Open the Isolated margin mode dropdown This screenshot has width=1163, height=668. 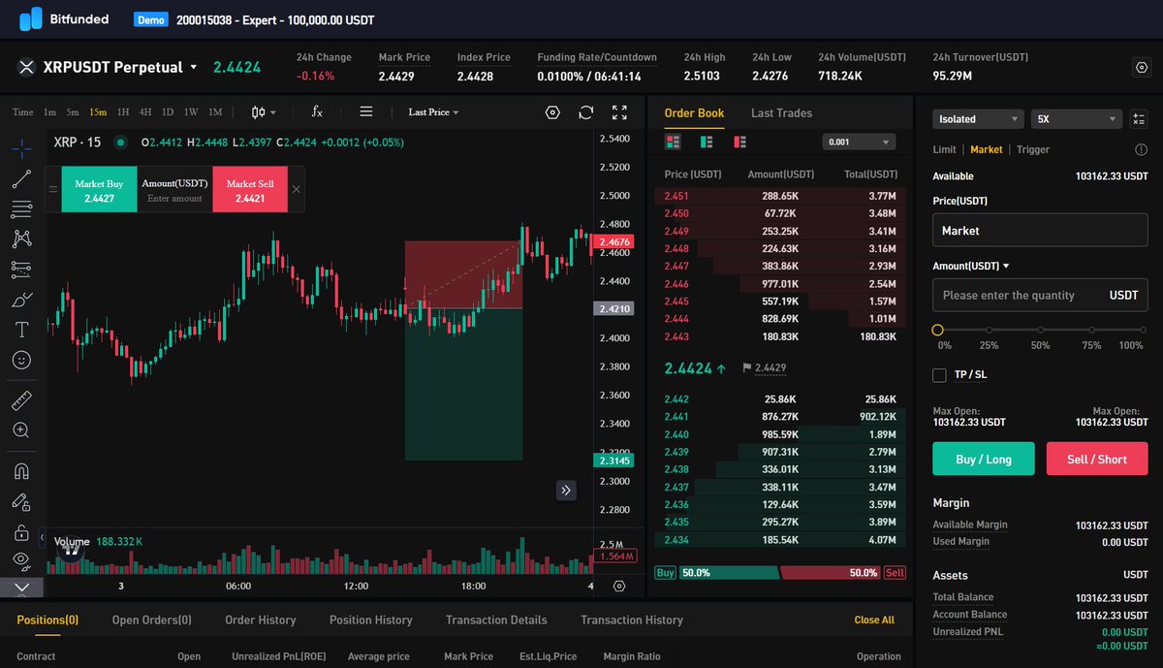click(978, 119)
